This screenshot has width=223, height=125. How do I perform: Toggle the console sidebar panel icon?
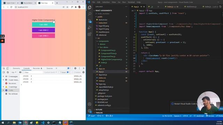pos(4,72)
